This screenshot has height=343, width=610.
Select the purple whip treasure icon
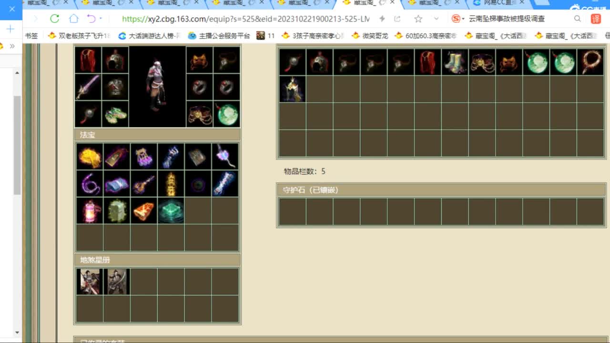click(x=90, y=184)
